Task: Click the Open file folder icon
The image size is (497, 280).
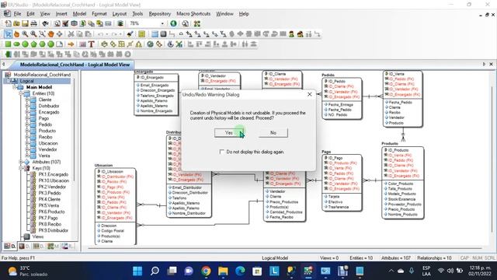Action: (16, 23)
